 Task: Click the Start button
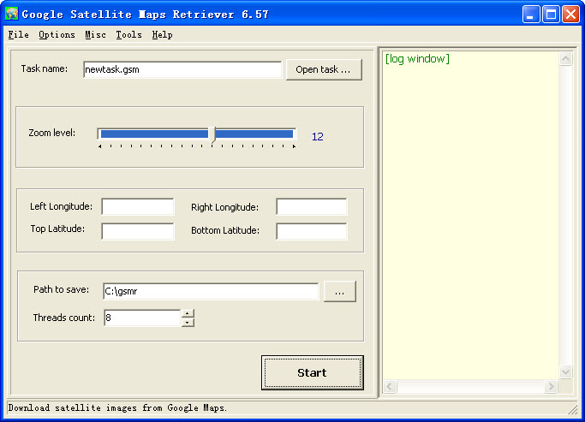(313, 373)
